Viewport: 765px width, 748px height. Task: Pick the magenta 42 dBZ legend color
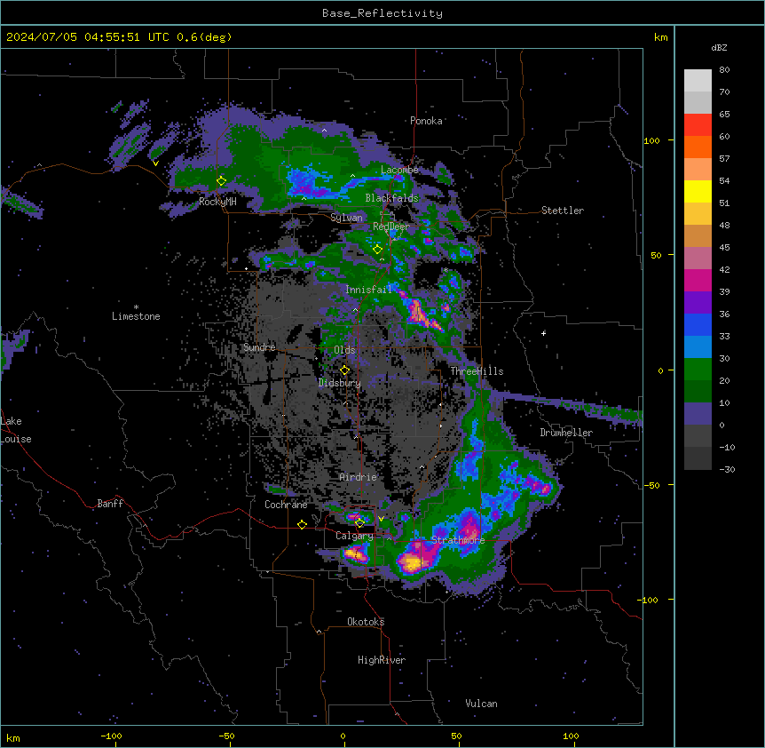point(698,280)
